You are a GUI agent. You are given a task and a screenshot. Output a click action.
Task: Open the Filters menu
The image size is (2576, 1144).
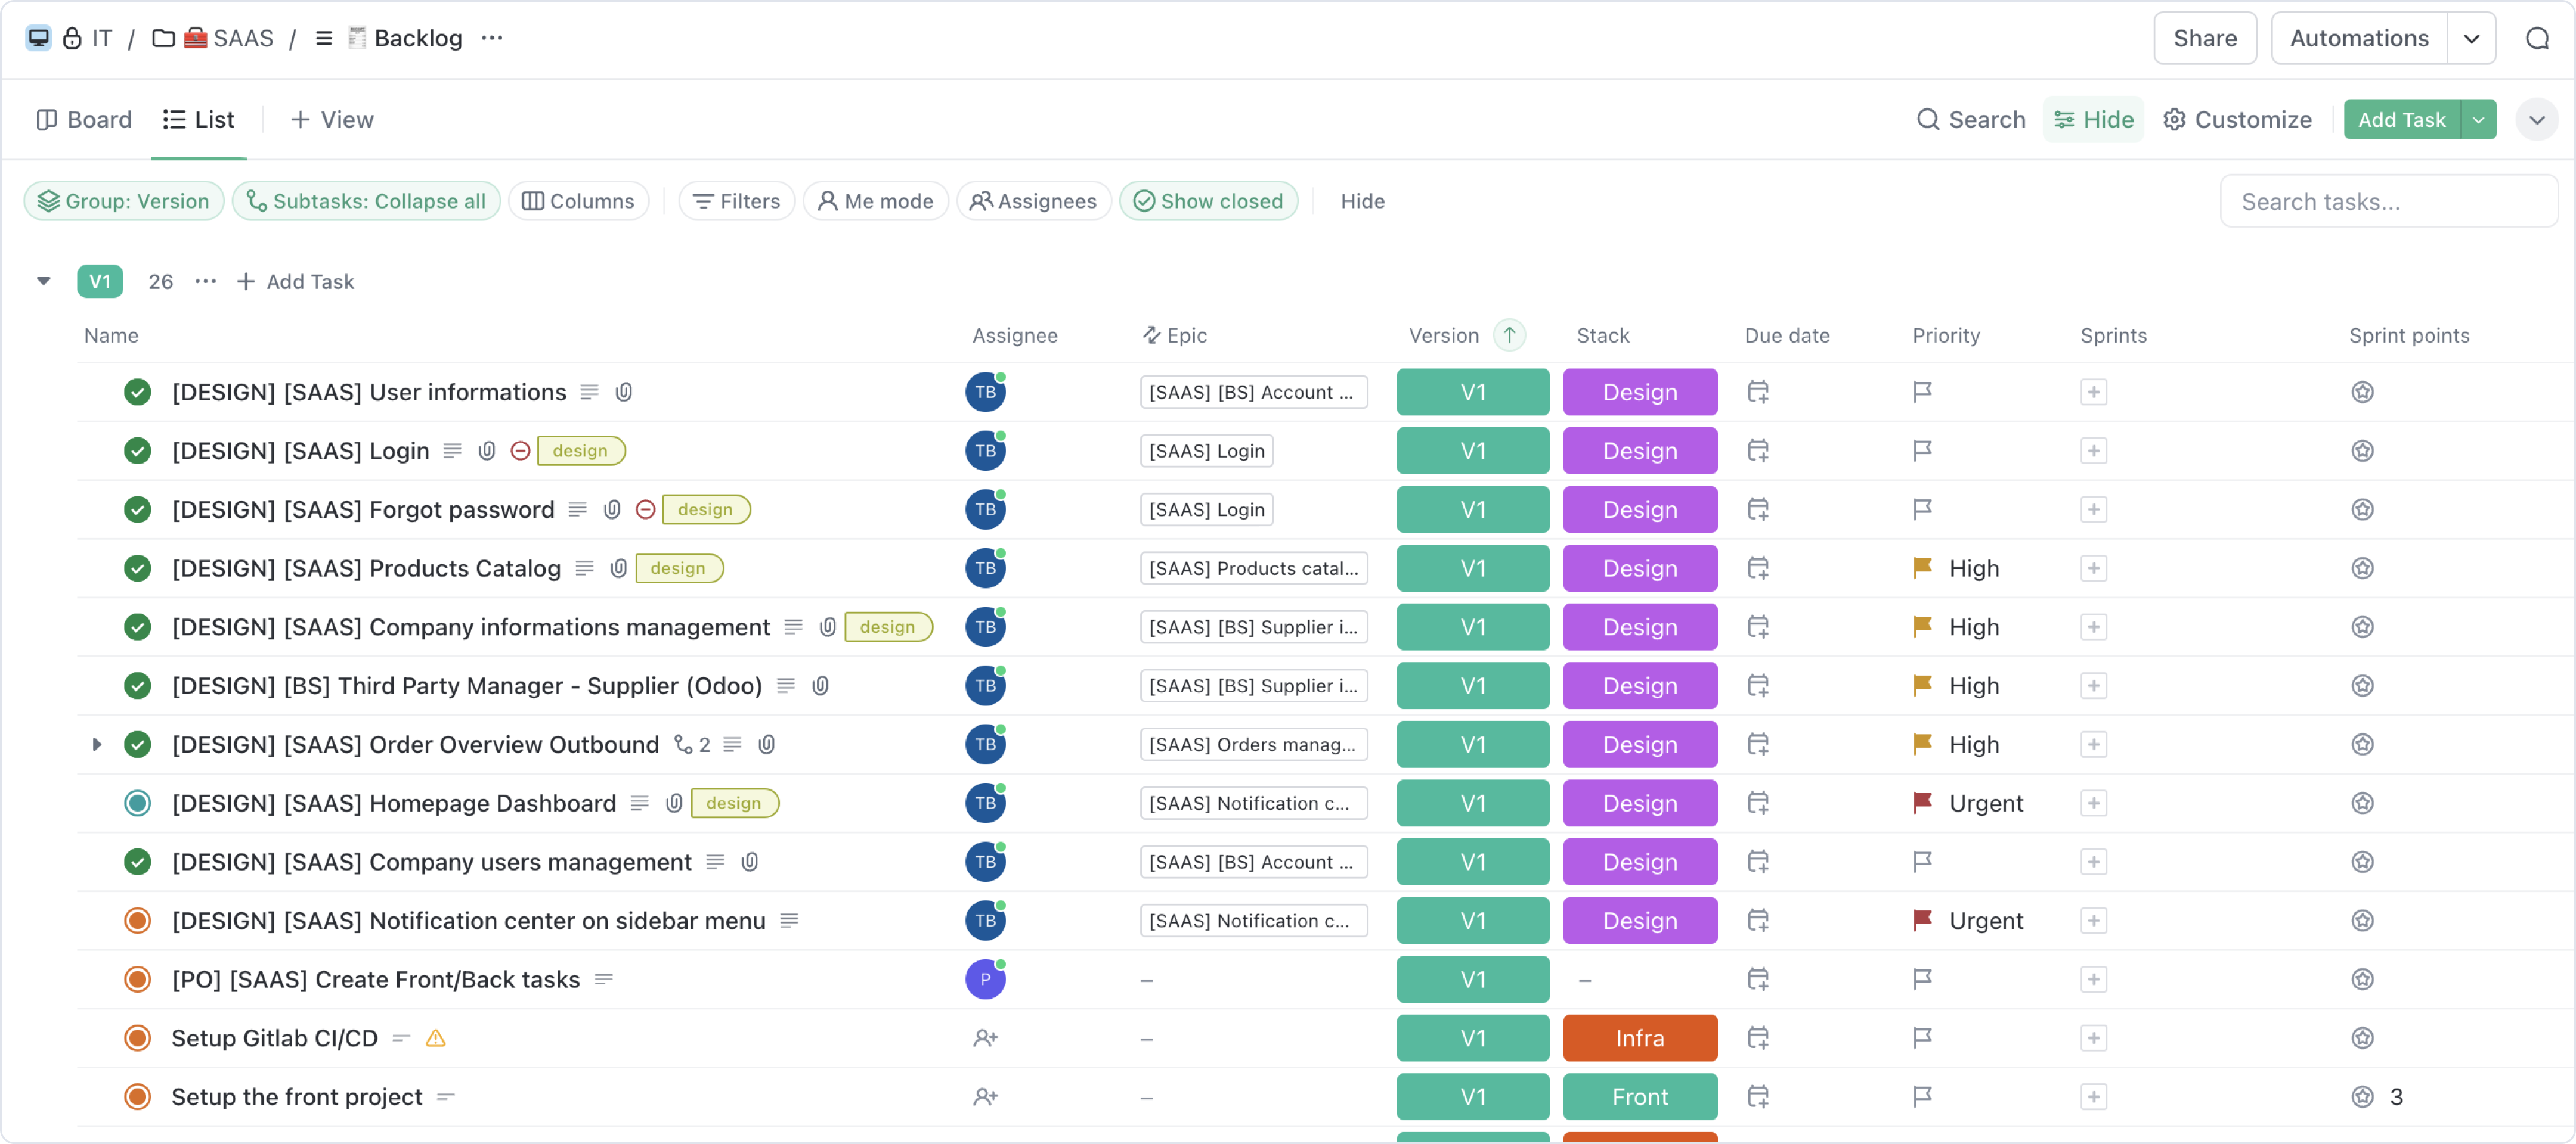click(x=736, y=201)
